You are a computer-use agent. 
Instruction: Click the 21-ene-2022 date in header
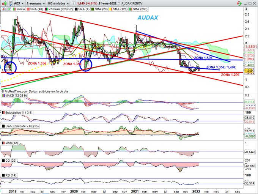(107, 3)
